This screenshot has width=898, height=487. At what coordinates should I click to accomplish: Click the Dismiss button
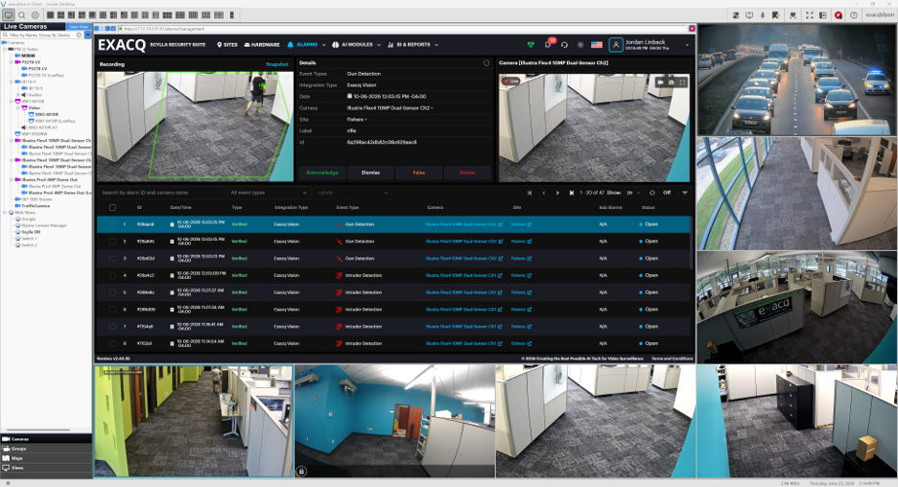370,173
